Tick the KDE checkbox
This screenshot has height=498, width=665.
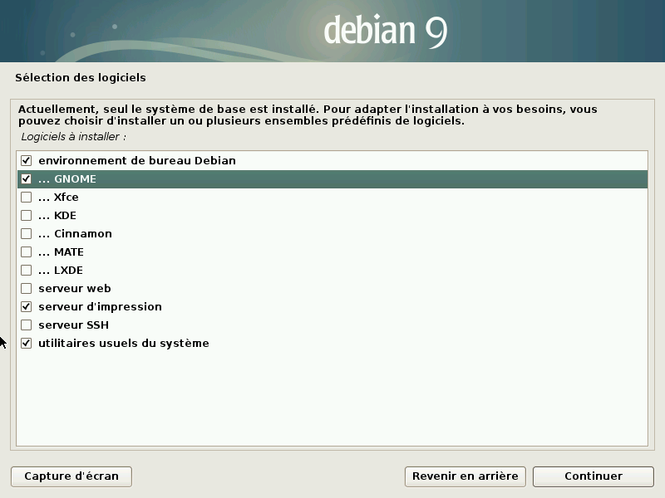(x=26, y=215)
